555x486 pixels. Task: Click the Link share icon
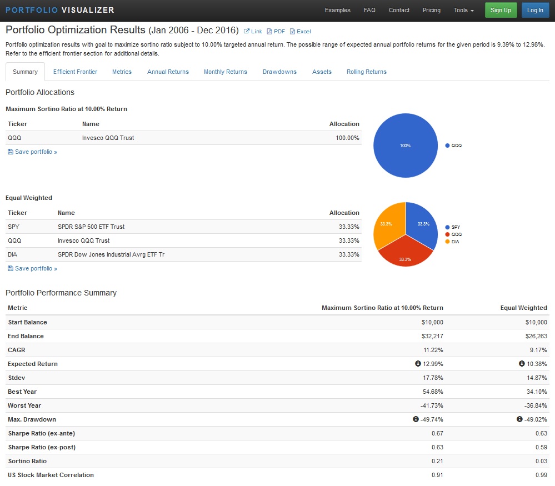(246, 31)
